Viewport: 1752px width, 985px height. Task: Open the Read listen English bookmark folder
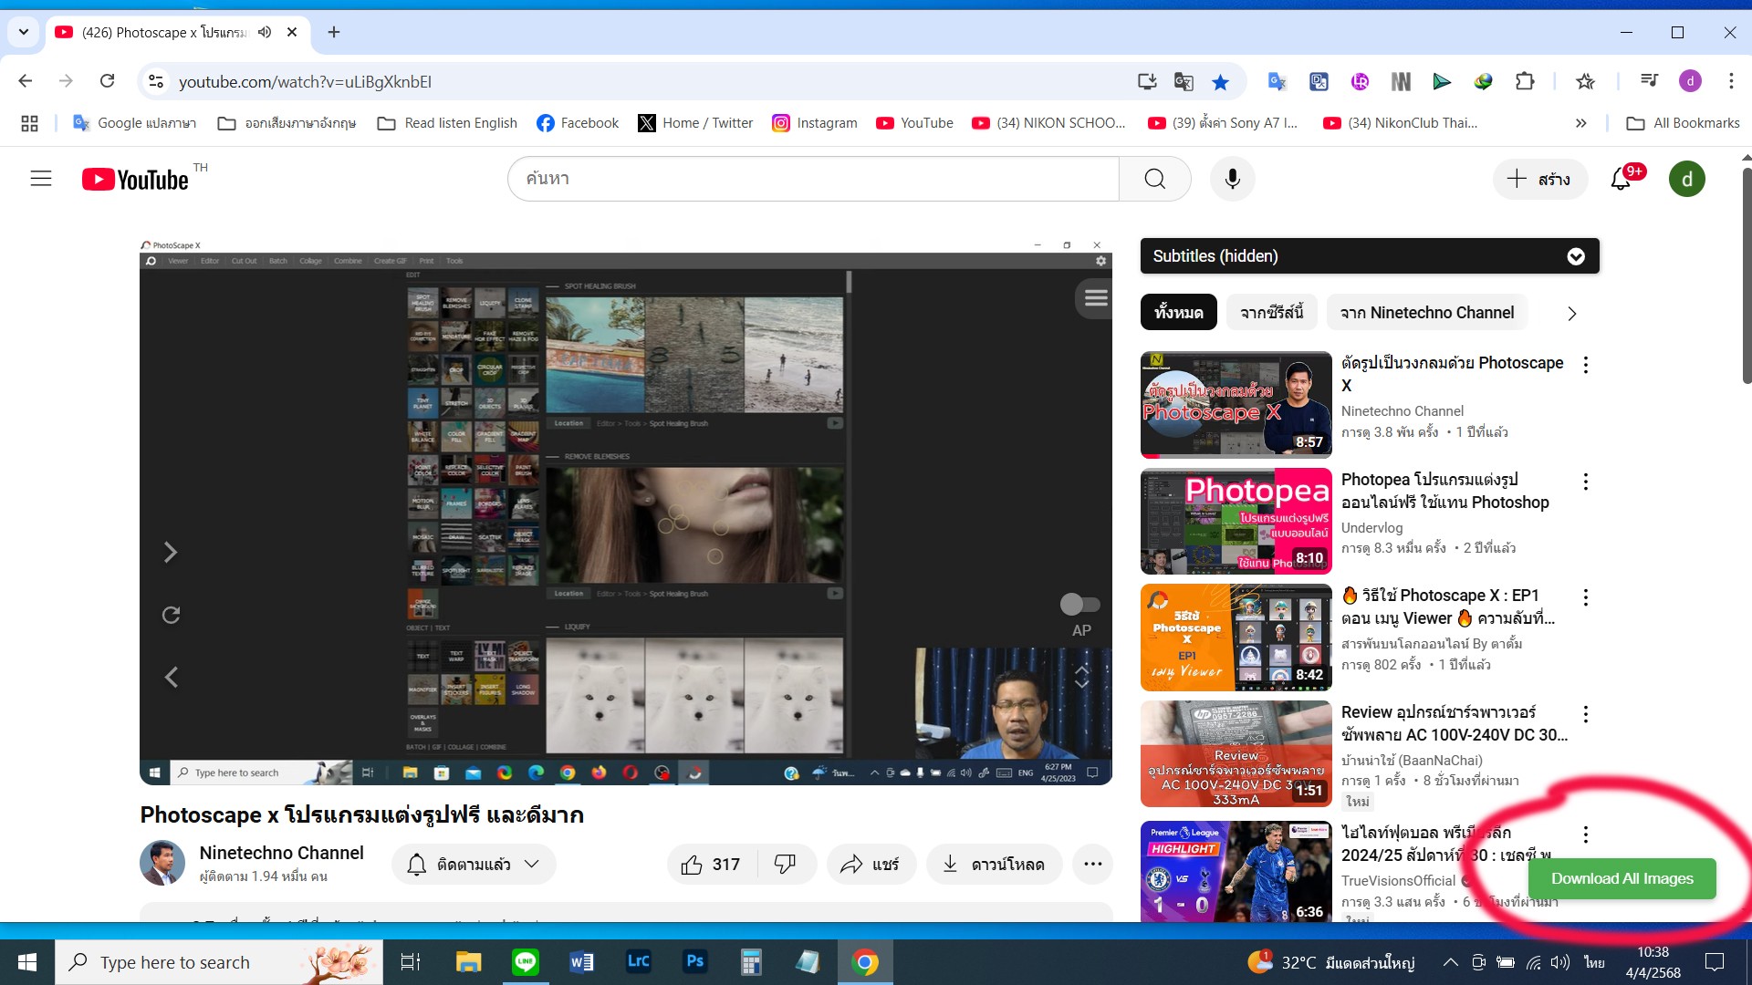coord(448,123)
